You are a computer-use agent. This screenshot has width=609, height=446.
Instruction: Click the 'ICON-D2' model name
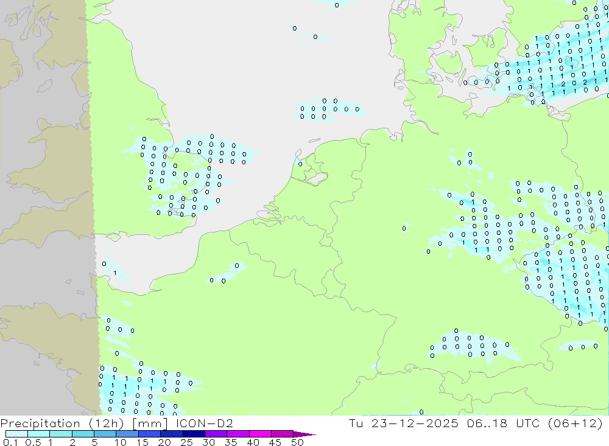pyautogui.click(x=204, y=423)
